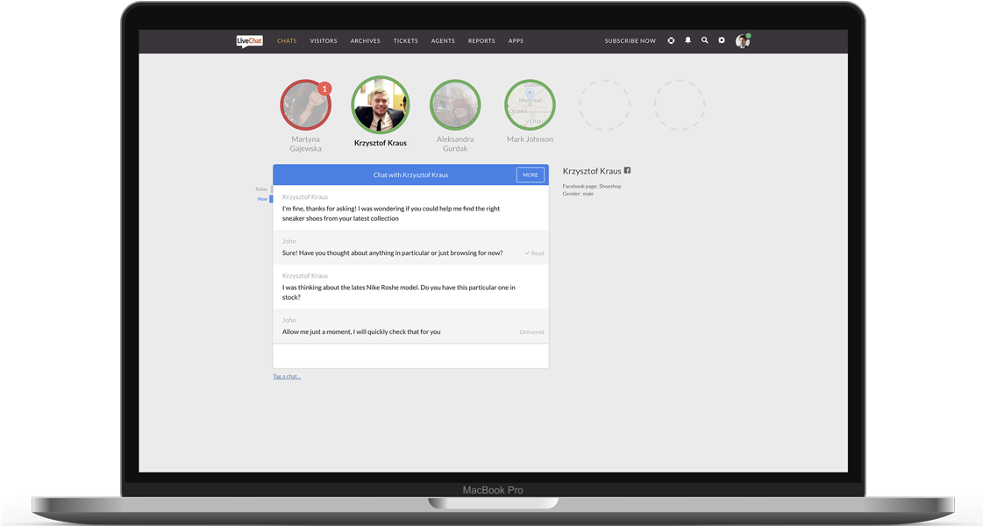
Task: Jump to the Today timeline marker
Action: pyautogui.click(x=261, y=189)
